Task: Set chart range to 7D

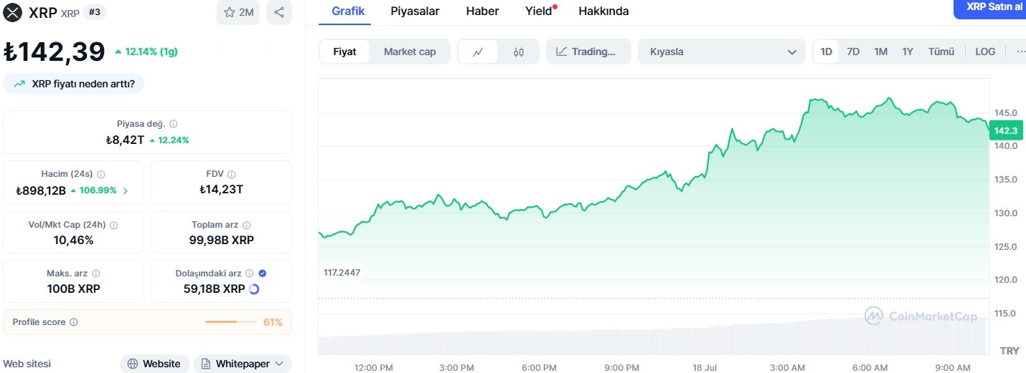Action: (853, 52)
